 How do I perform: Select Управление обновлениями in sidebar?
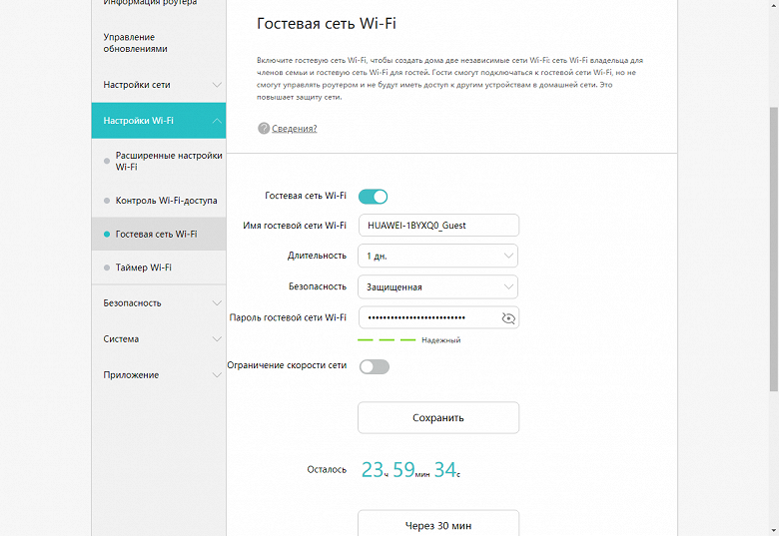(135, 42)
